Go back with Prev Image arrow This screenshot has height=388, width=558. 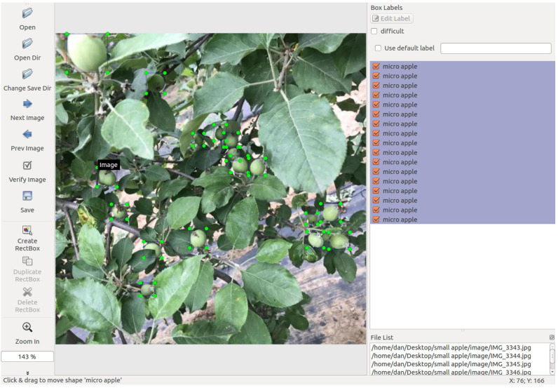pos(27,134)
